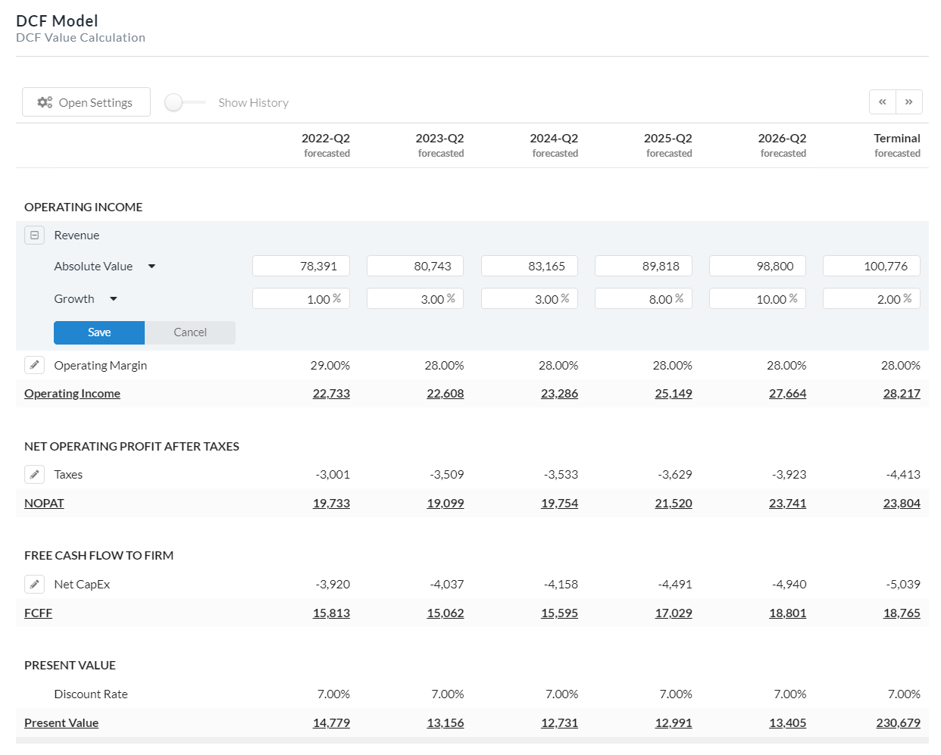Image resolution: width=941 pixels, height=755 pixels.
Task: Edit the 2024-Q2 revenue value 83,165
Action: pyautogui.click(x=530, y=266)
